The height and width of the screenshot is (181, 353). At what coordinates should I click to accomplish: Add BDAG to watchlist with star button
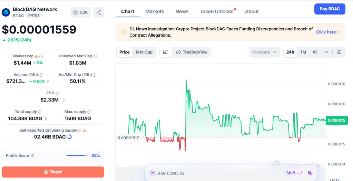pos(80,12)
